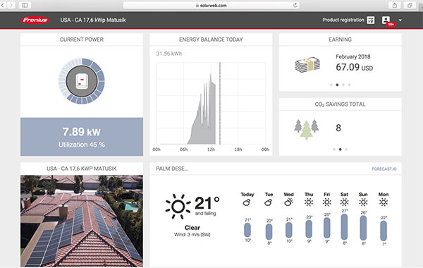Click Sat sunny forecast icon

344,202
